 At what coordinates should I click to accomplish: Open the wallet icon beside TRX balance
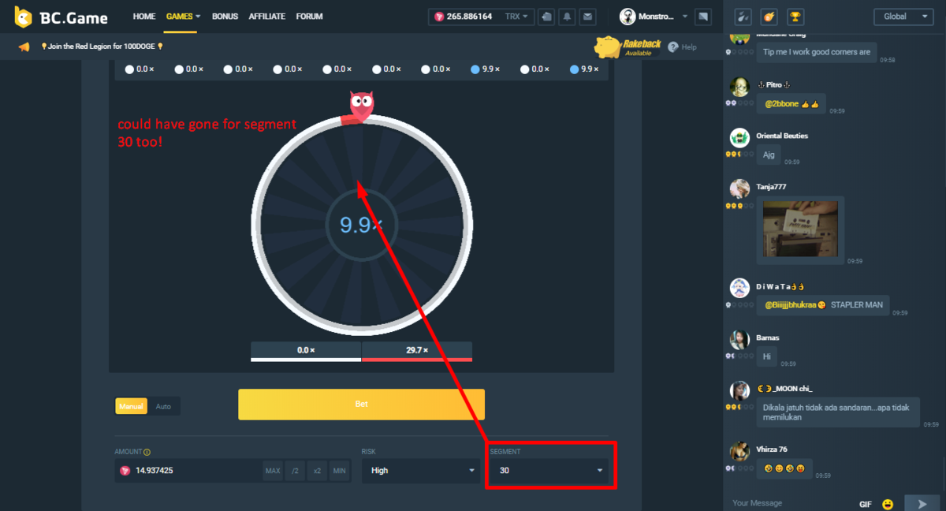[547, 17]
